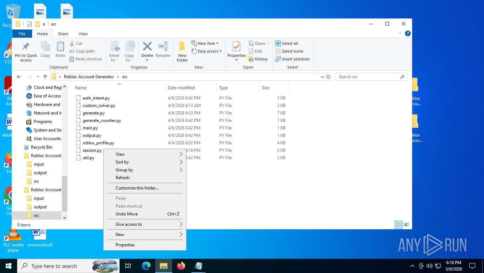Click Select all in ribbon
The image size is (484, 273).
pos(286,43)
